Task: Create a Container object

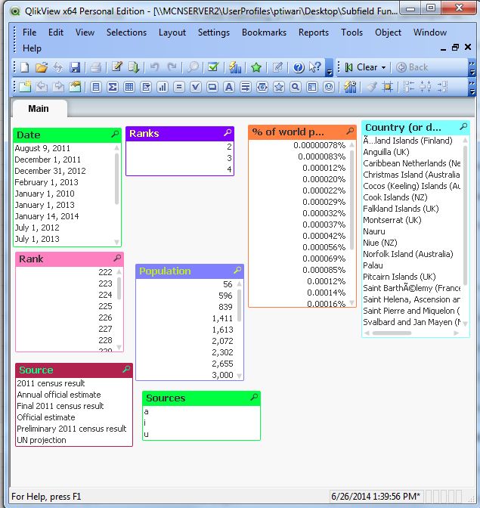Action: [x=312, y=87]
